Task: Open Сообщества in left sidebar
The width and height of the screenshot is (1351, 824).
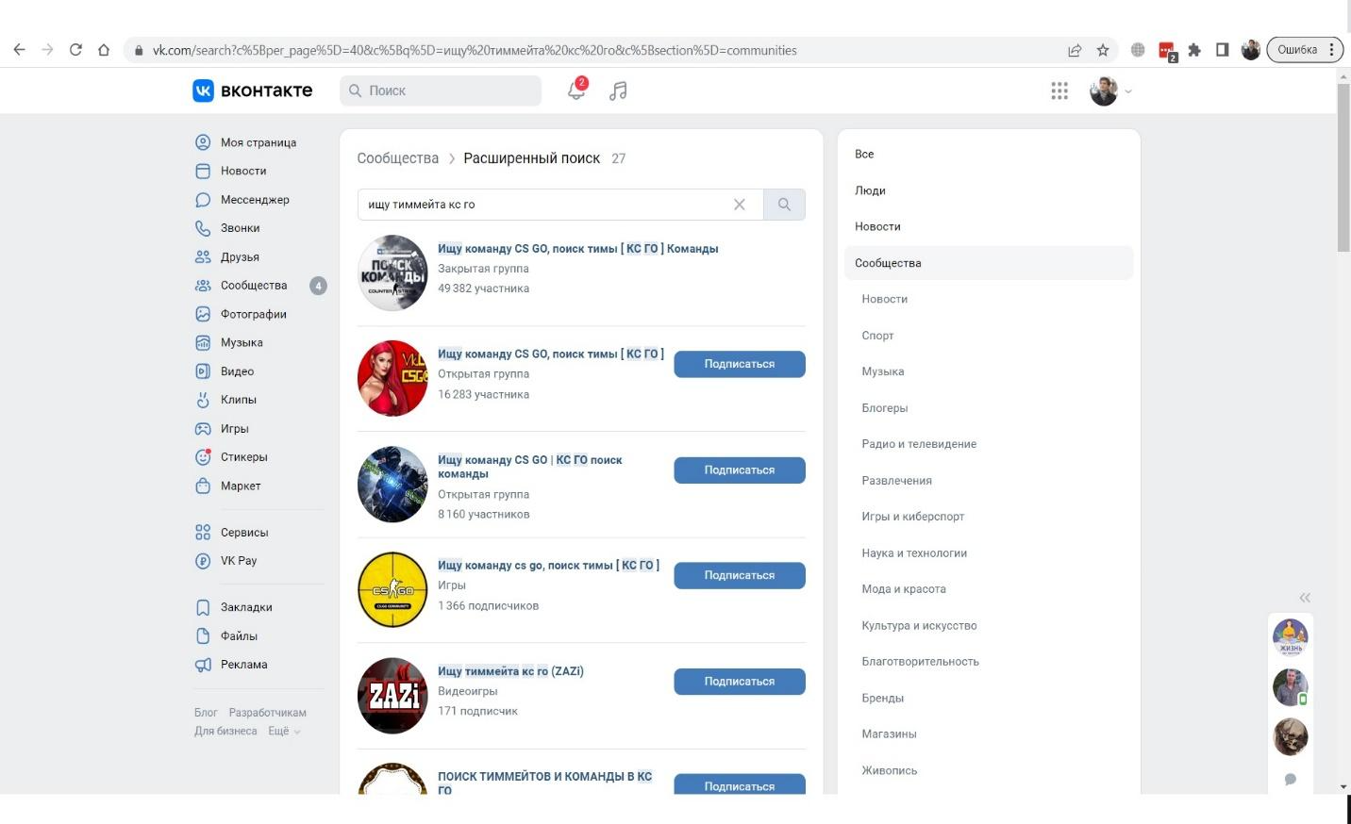Action: [254, 286]
